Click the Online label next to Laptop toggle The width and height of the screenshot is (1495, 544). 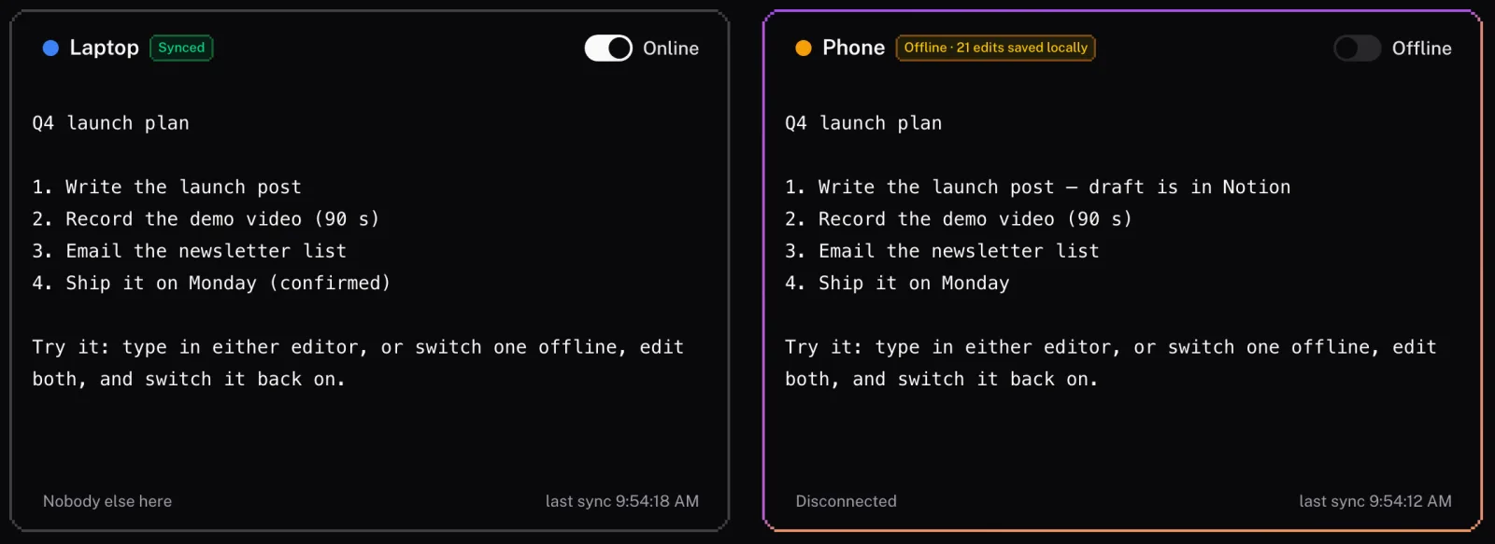click(x=671, y=48)
